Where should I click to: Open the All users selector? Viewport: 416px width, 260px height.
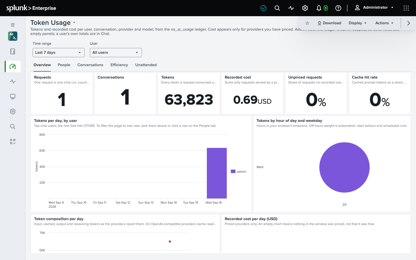click(116, 53)
